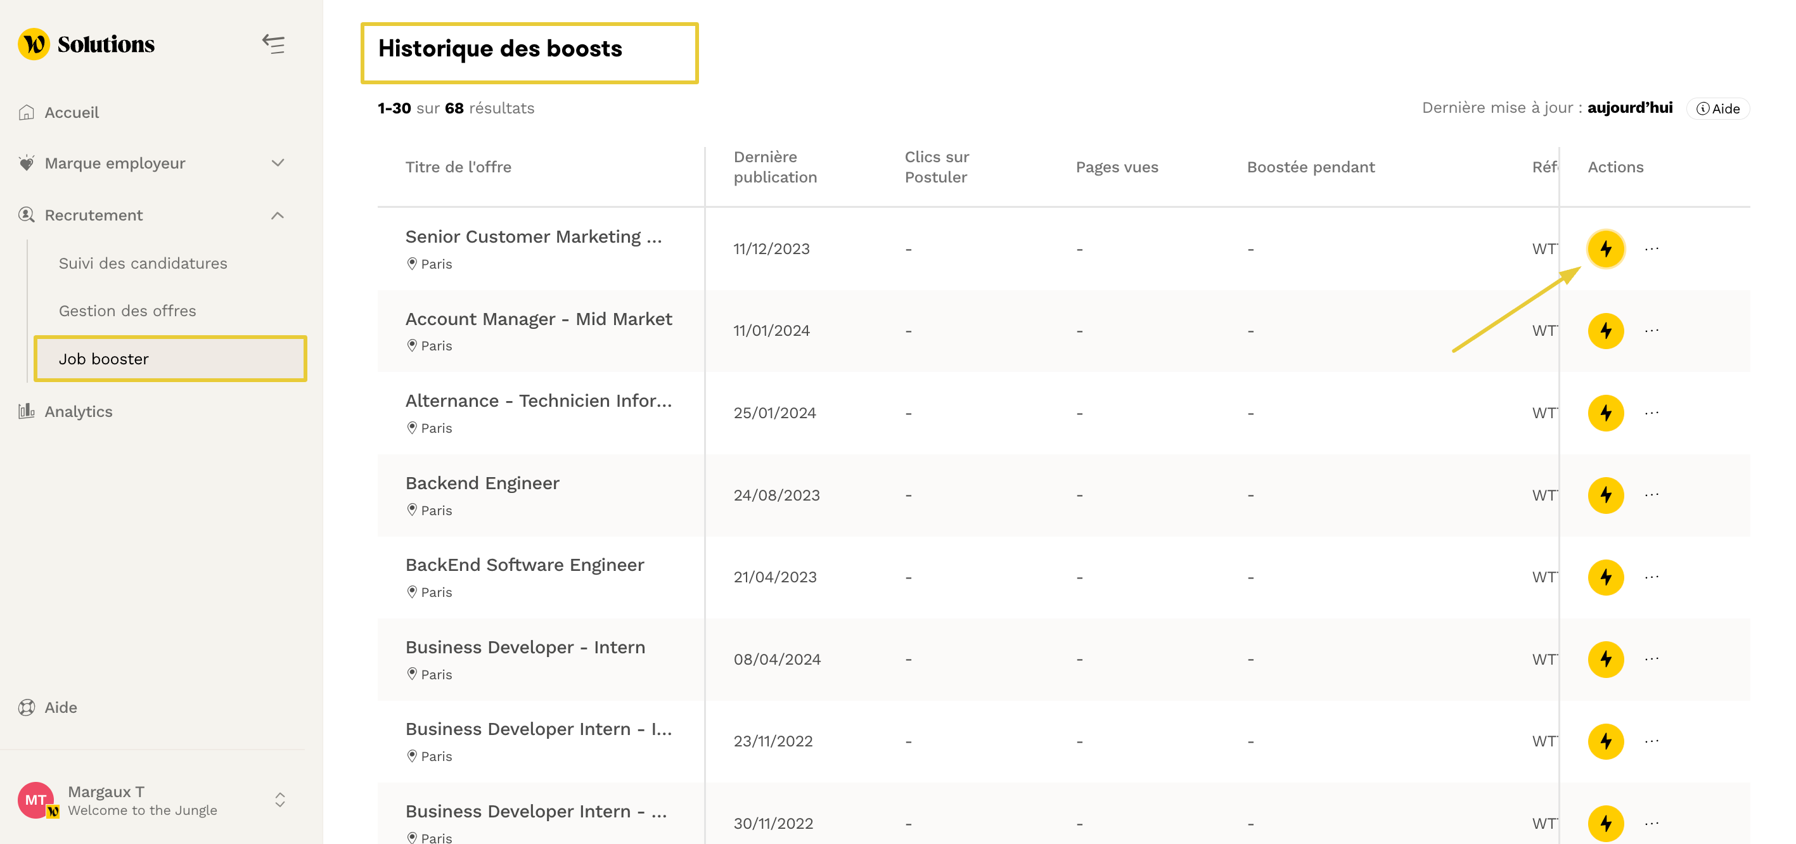
Task: Go to Accueil in sidebar
Action: (x=71, y=112)
